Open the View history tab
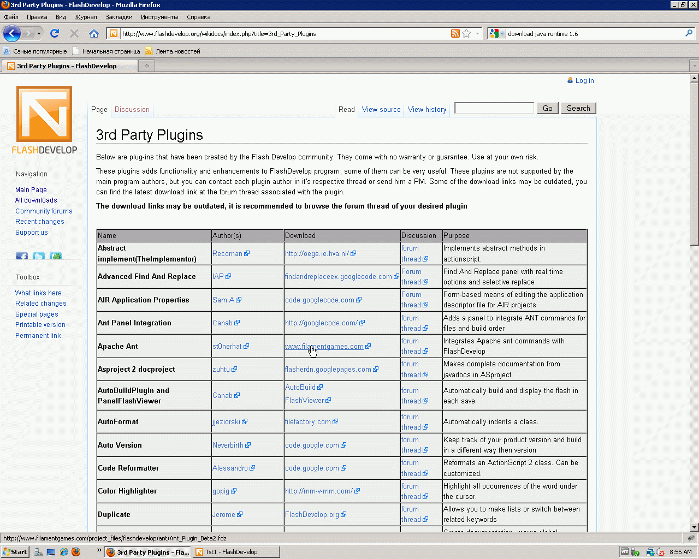Screen dimensions: 699x559 pyautogui.click(x=427, y=110)
